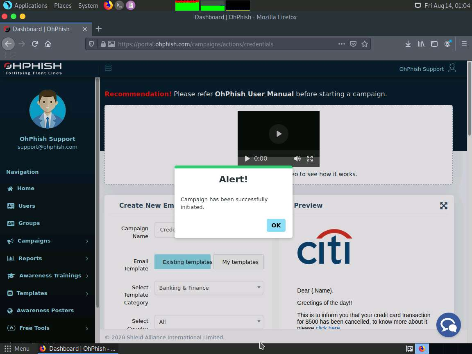The height and width of the screenshot is (354, 472).
Task: Open the Banking & Finance category dropdown
Action: 209,288
